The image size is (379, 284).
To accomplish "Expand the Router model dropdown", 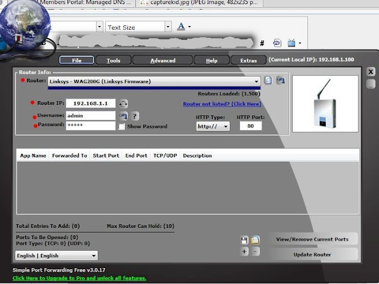I will click(x=154, y=82).
